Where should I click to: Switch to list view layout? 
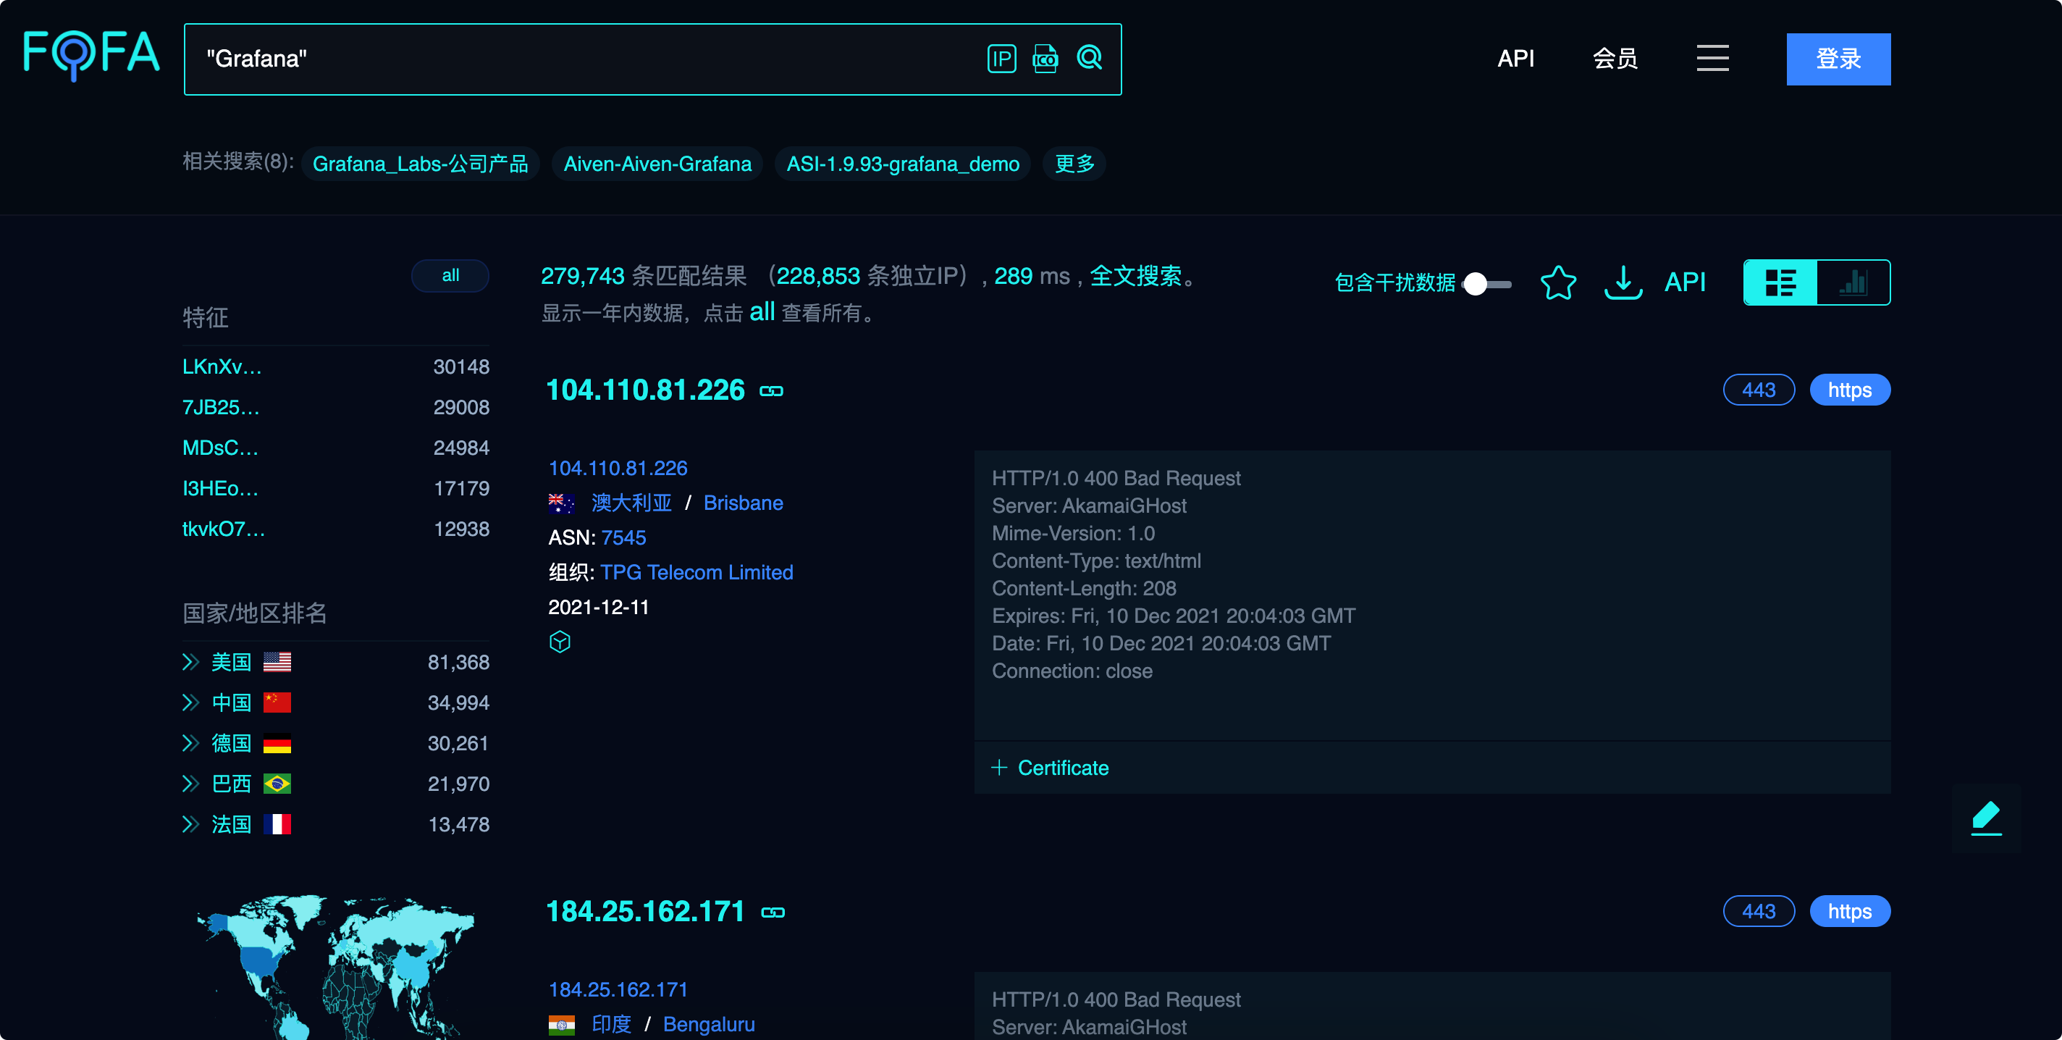(x=1780, y=282)
